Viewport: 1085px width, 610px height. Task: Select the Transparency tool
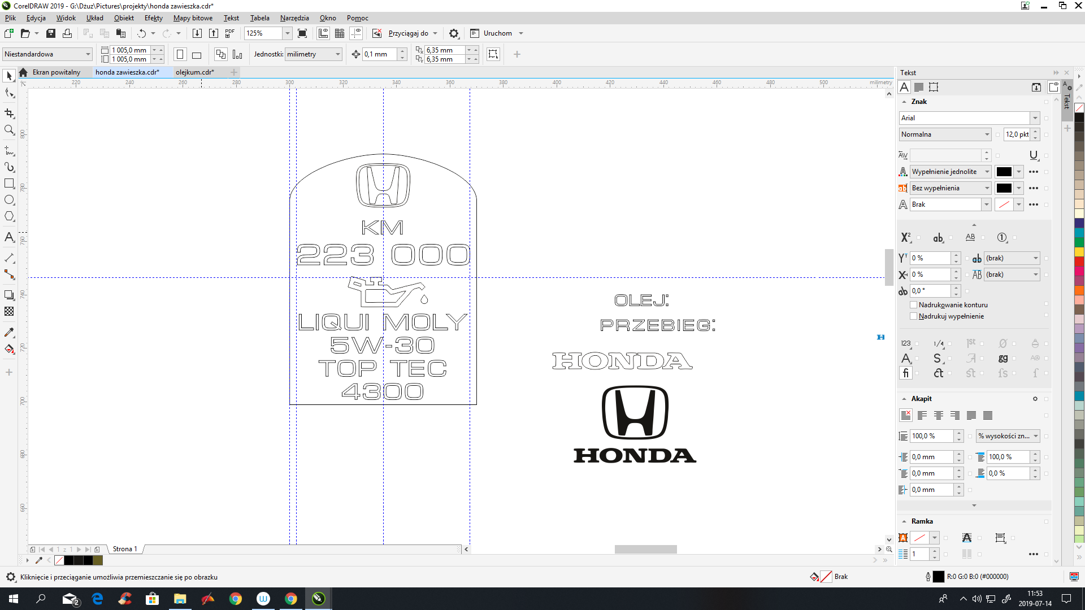[x=9, y=311]
